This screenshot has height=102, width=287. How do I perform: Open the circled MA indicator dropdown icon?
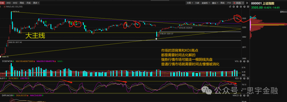(x=5, y=7)
